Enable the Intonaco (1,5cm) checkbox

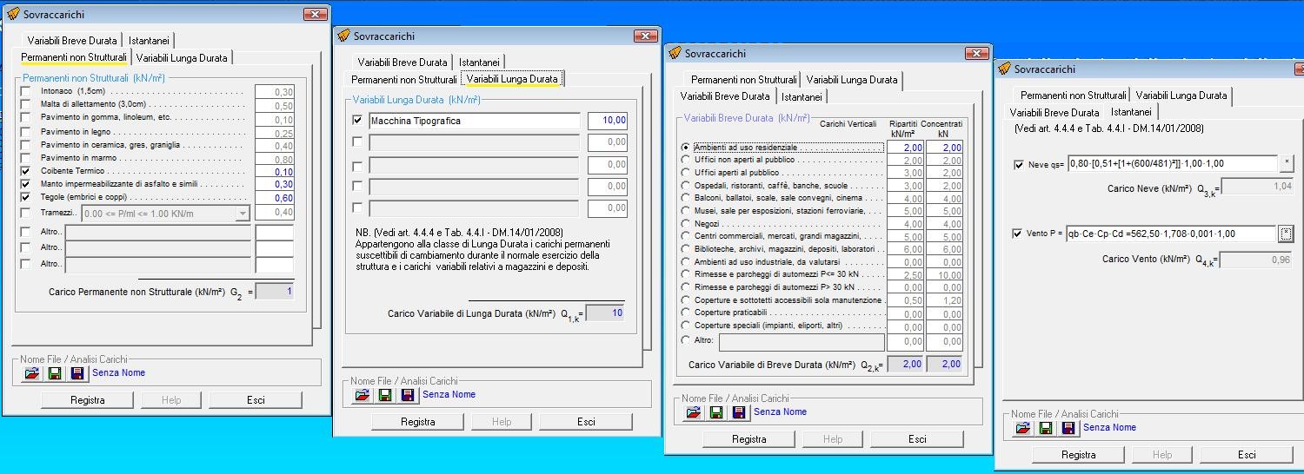tap(26, 91)
